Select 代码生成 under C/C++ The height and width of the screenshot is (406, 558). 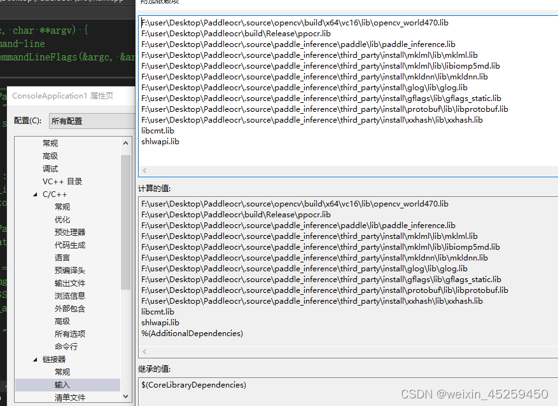tap(70, 245)
